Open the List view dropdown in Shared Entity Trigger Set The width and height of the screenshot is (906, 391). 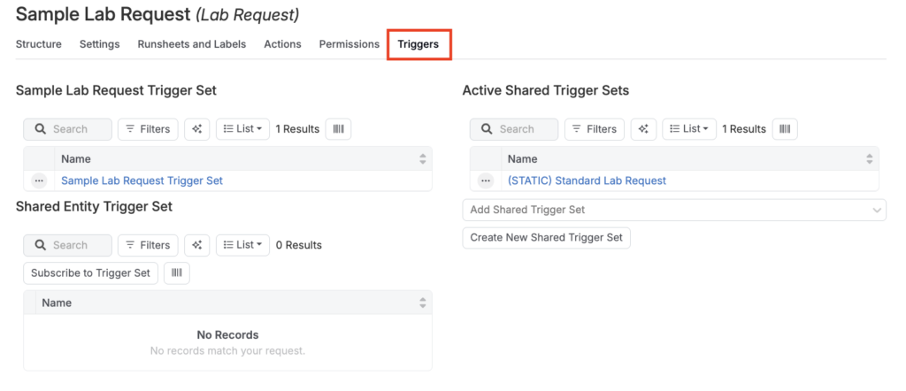(242, 245)
